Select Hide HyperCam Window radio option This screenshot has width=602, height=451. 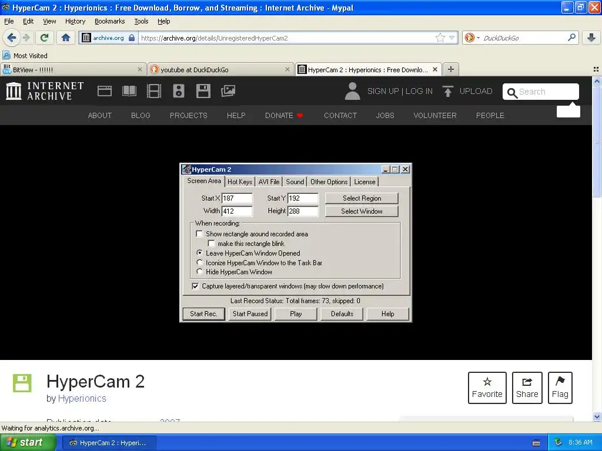pyautogui.click(x=199, y=271)
